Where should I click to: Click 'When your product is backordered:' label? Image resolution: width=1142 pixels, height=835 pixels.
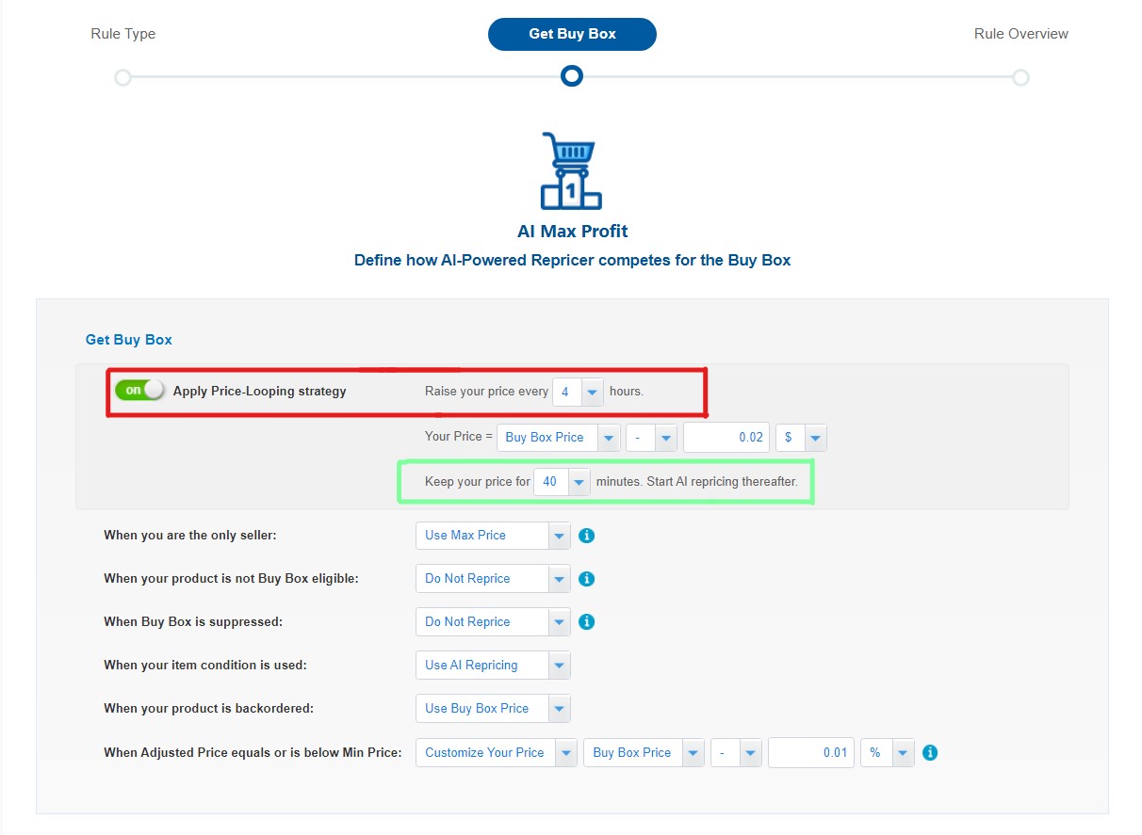coord(208,709)
